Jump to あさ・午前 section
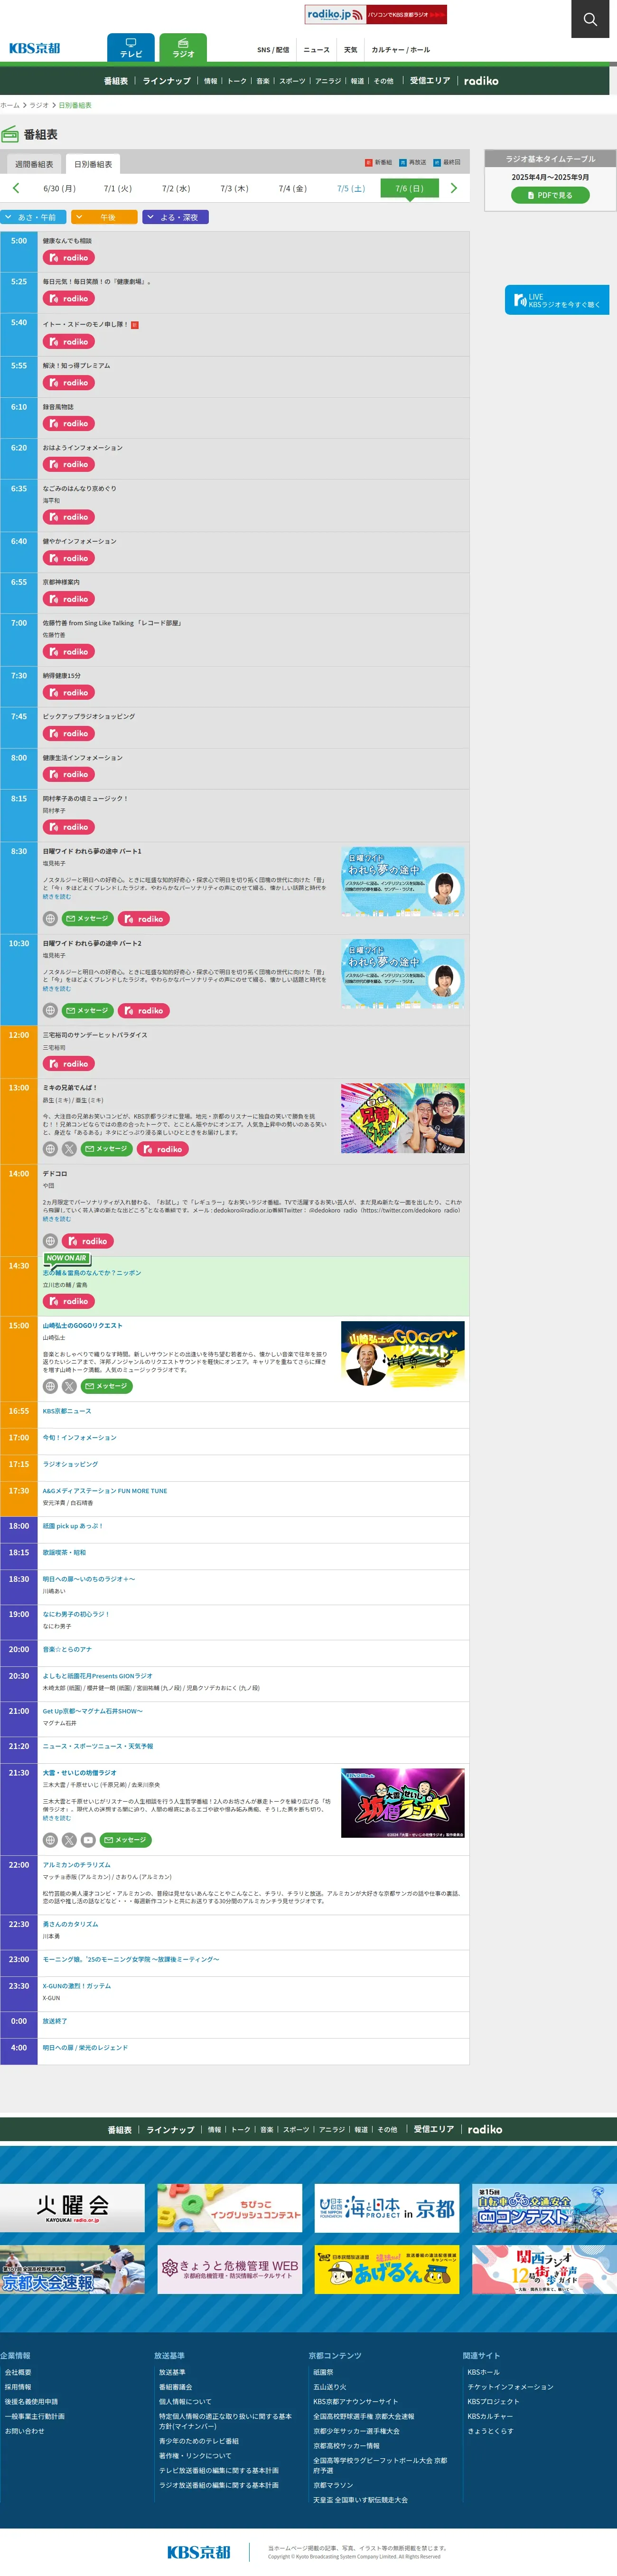Viewport: 617px width, 2576px height. (33, 217)
